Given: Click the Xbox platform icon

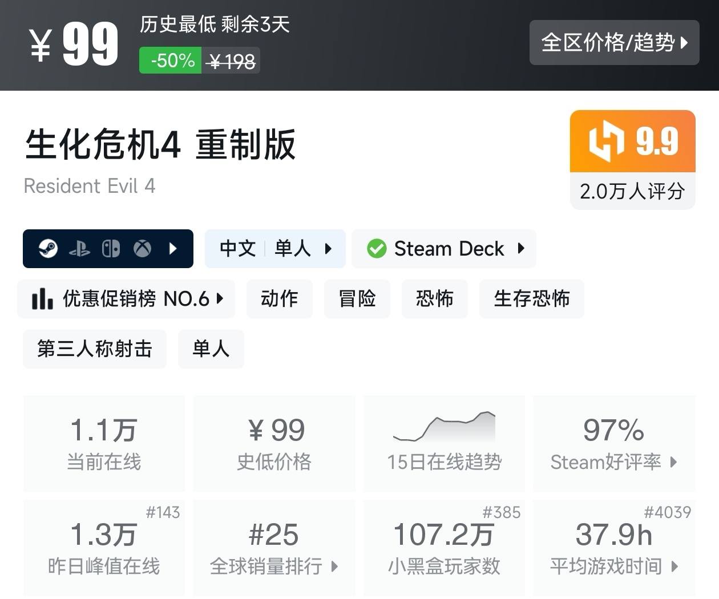Looking at the screenshot, I should click(x=142, y=249).
